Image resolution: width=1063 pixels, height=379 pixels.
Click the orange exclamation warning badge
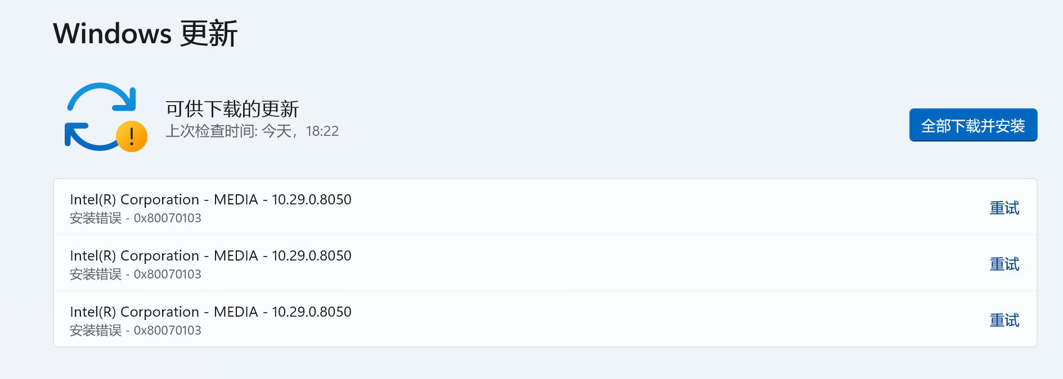click(x=132, y=136)
